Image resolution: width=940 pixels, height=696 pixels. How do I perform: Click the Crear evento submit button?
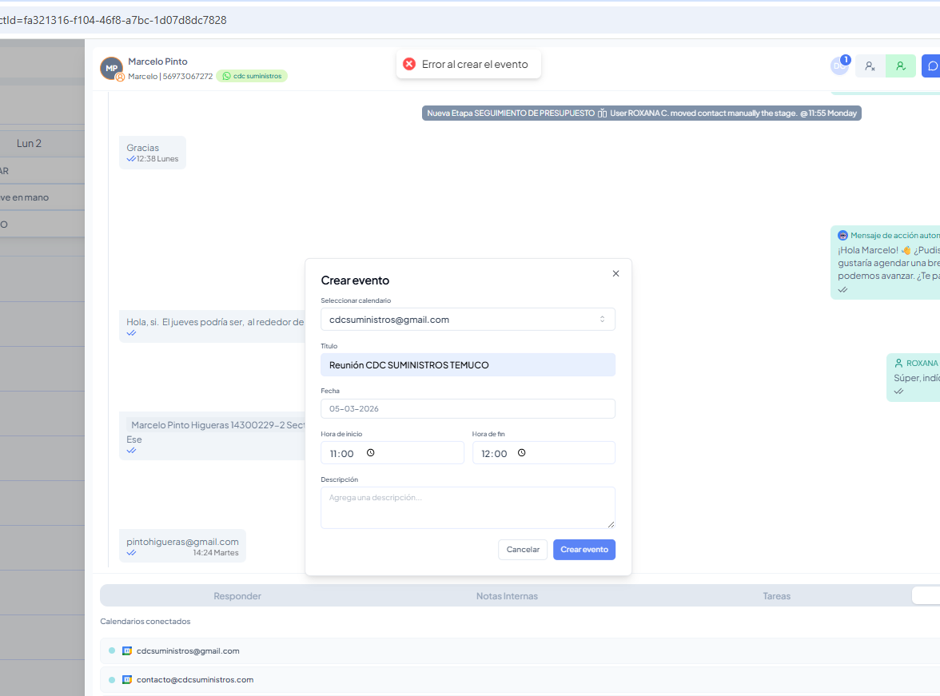(x=584, y=550)
